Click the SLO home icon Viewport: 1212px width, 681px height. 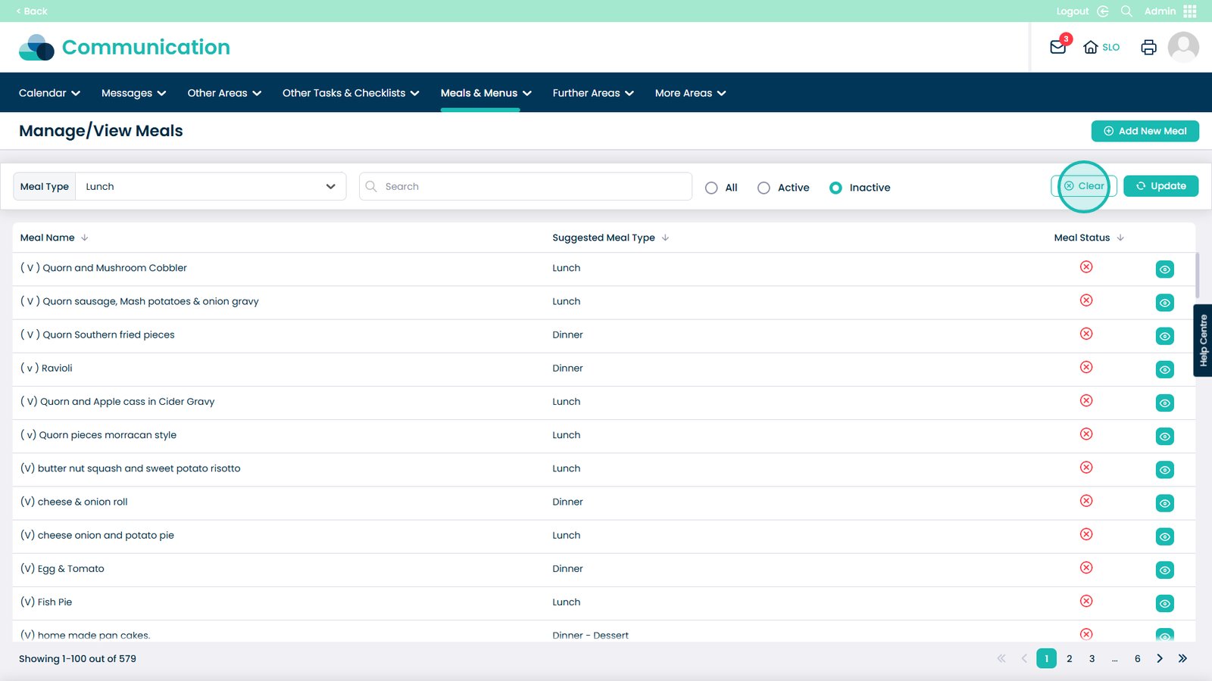1091,47
